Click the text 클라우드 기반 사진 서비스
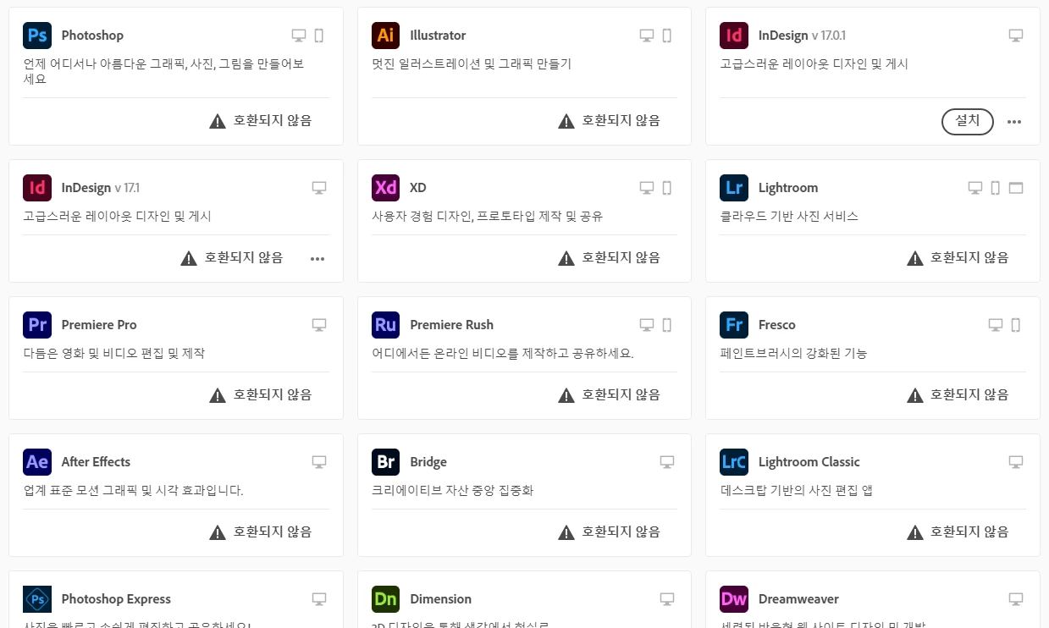 pos(789,217)
